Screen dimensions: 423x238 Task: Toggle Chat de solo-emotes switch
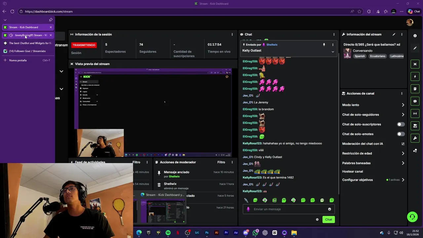click(x=401, y=134)
